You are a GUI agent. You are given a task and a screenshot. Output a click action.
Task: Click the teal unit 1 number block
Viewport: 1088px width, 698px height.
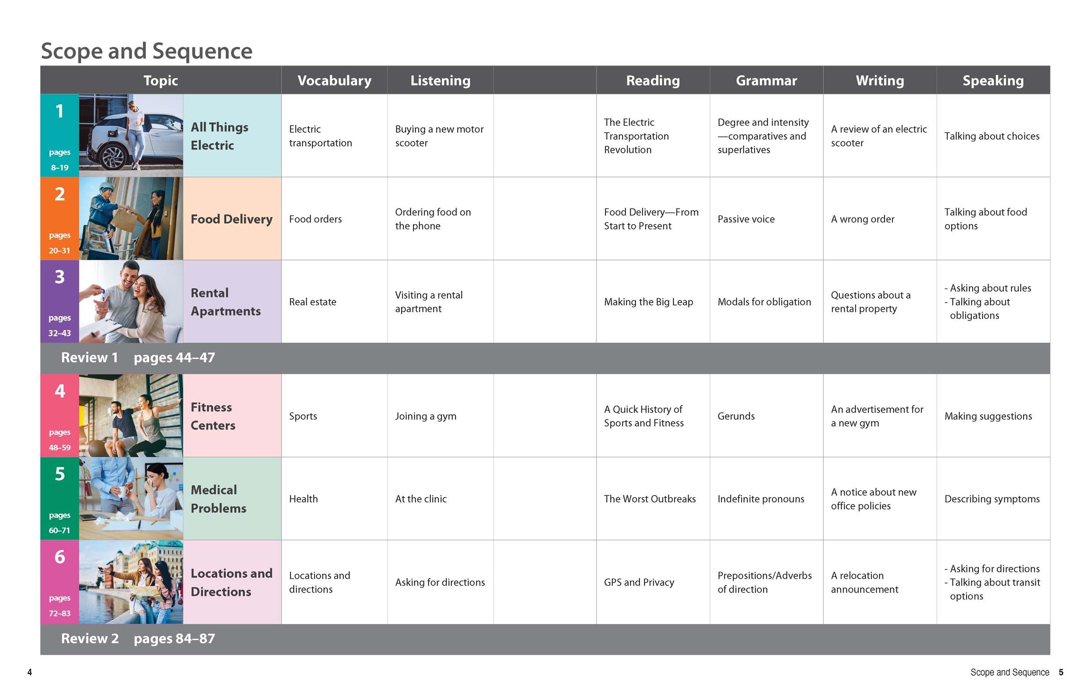(60, 135)
